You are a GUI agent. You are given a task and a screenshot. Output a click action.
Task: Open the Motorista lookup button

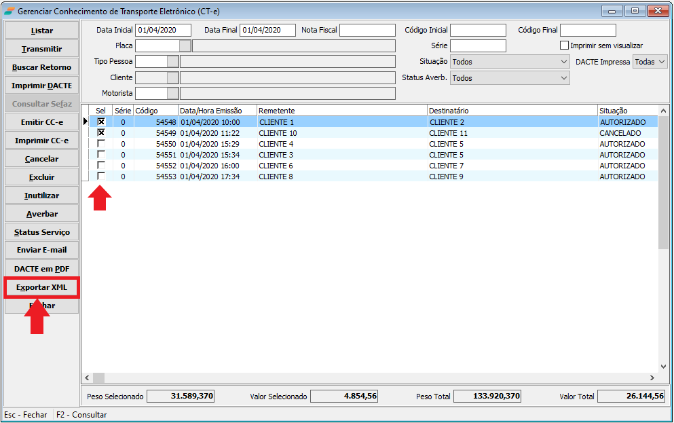[x=172, y=94]
